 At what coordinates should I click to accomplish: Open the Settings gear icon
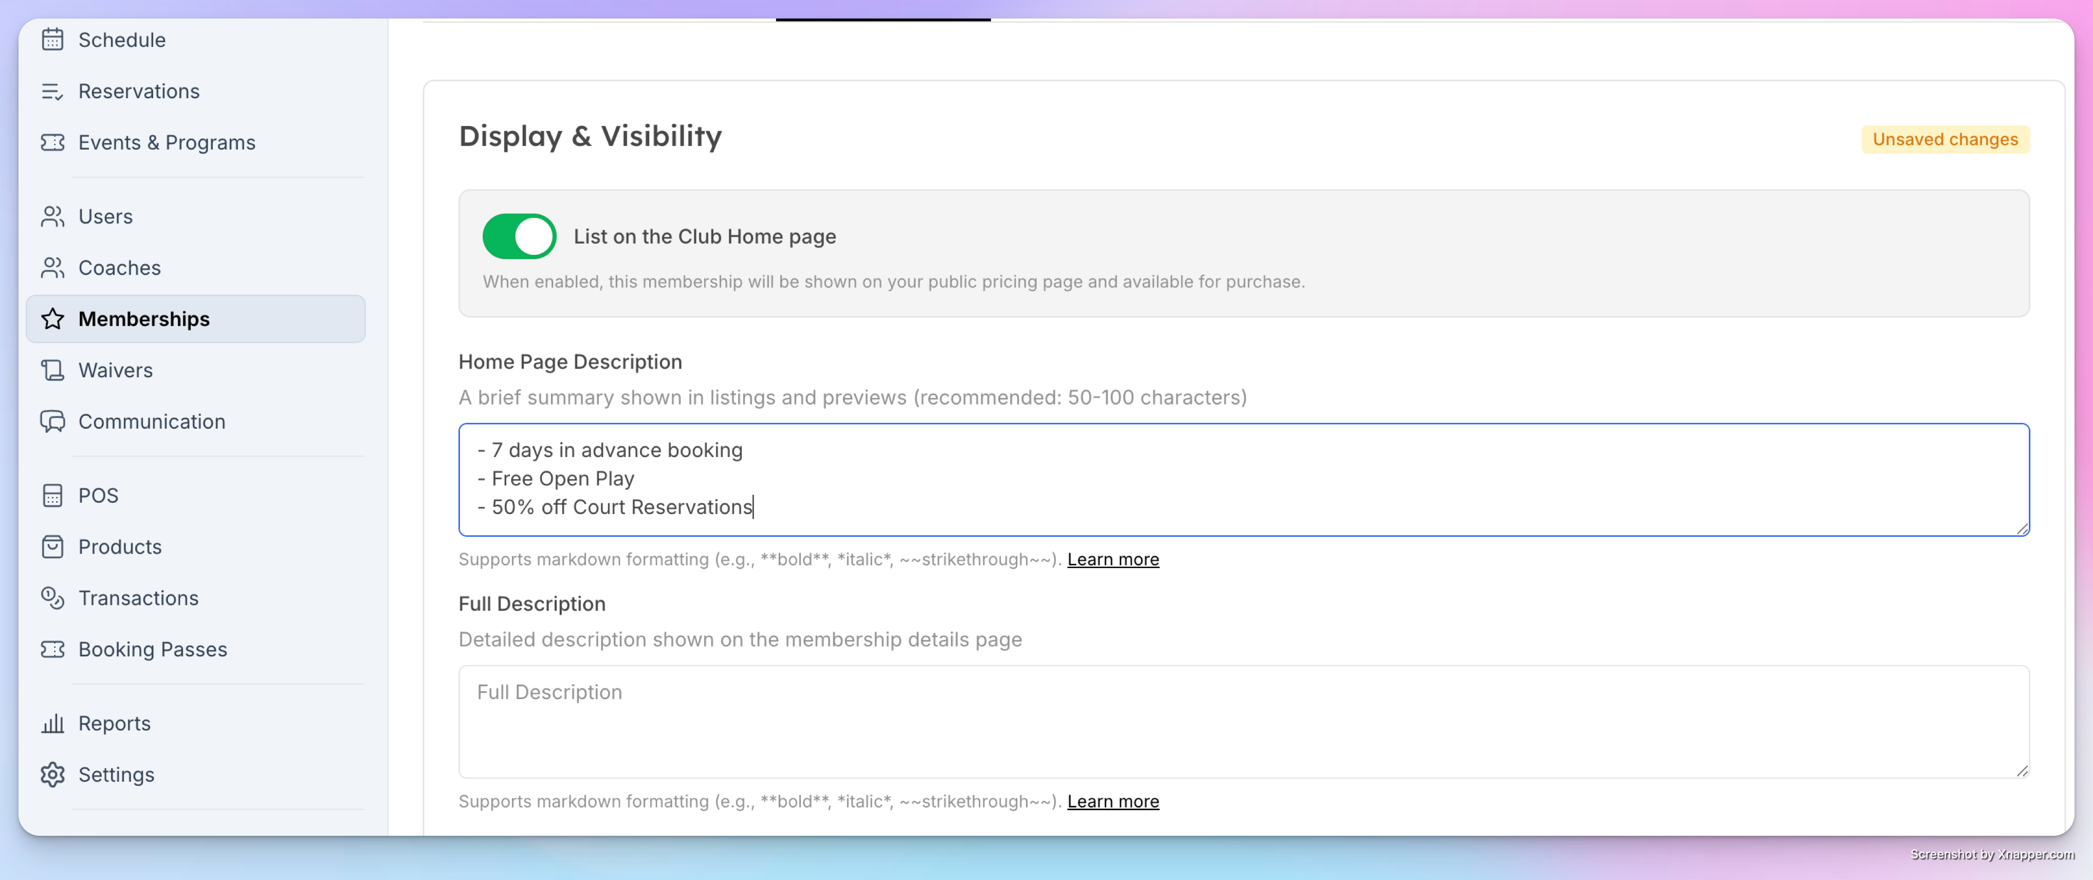click(53, 774)
